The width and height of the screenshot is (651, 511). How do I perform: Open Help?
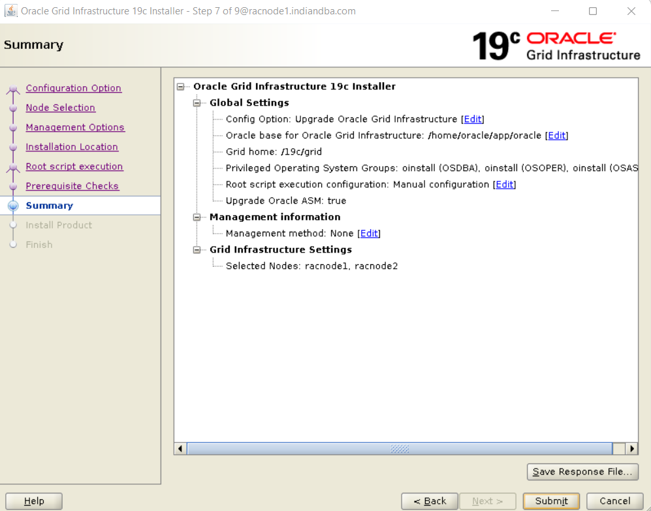34,501
